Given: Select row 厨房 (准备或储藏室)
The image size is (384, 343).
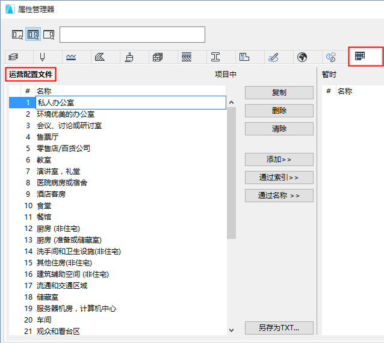Looking at the screenshot, I should point(117,239).
